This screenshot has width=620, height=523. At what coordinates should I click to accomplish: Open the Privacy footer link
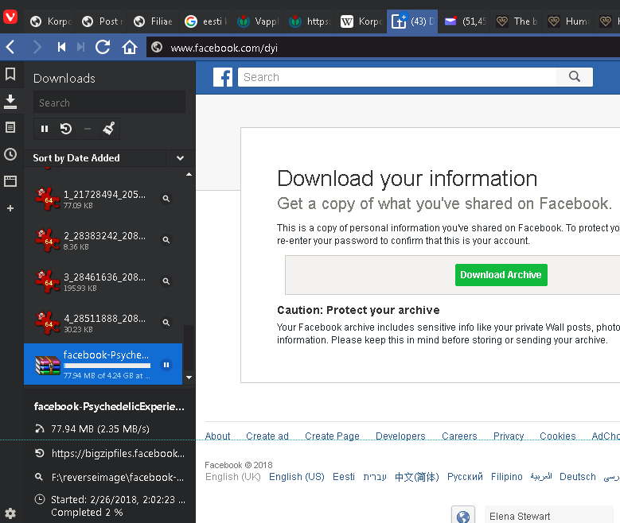click(509, 436)
